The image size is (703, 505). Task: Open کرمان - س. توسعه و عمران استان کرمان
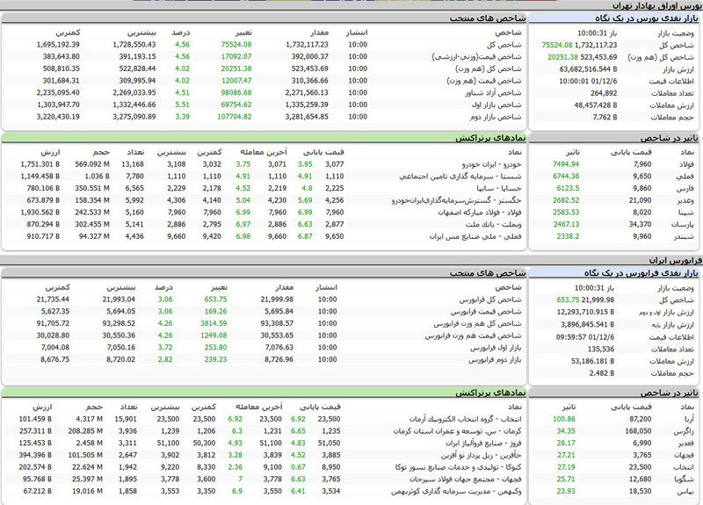(458, 431)
